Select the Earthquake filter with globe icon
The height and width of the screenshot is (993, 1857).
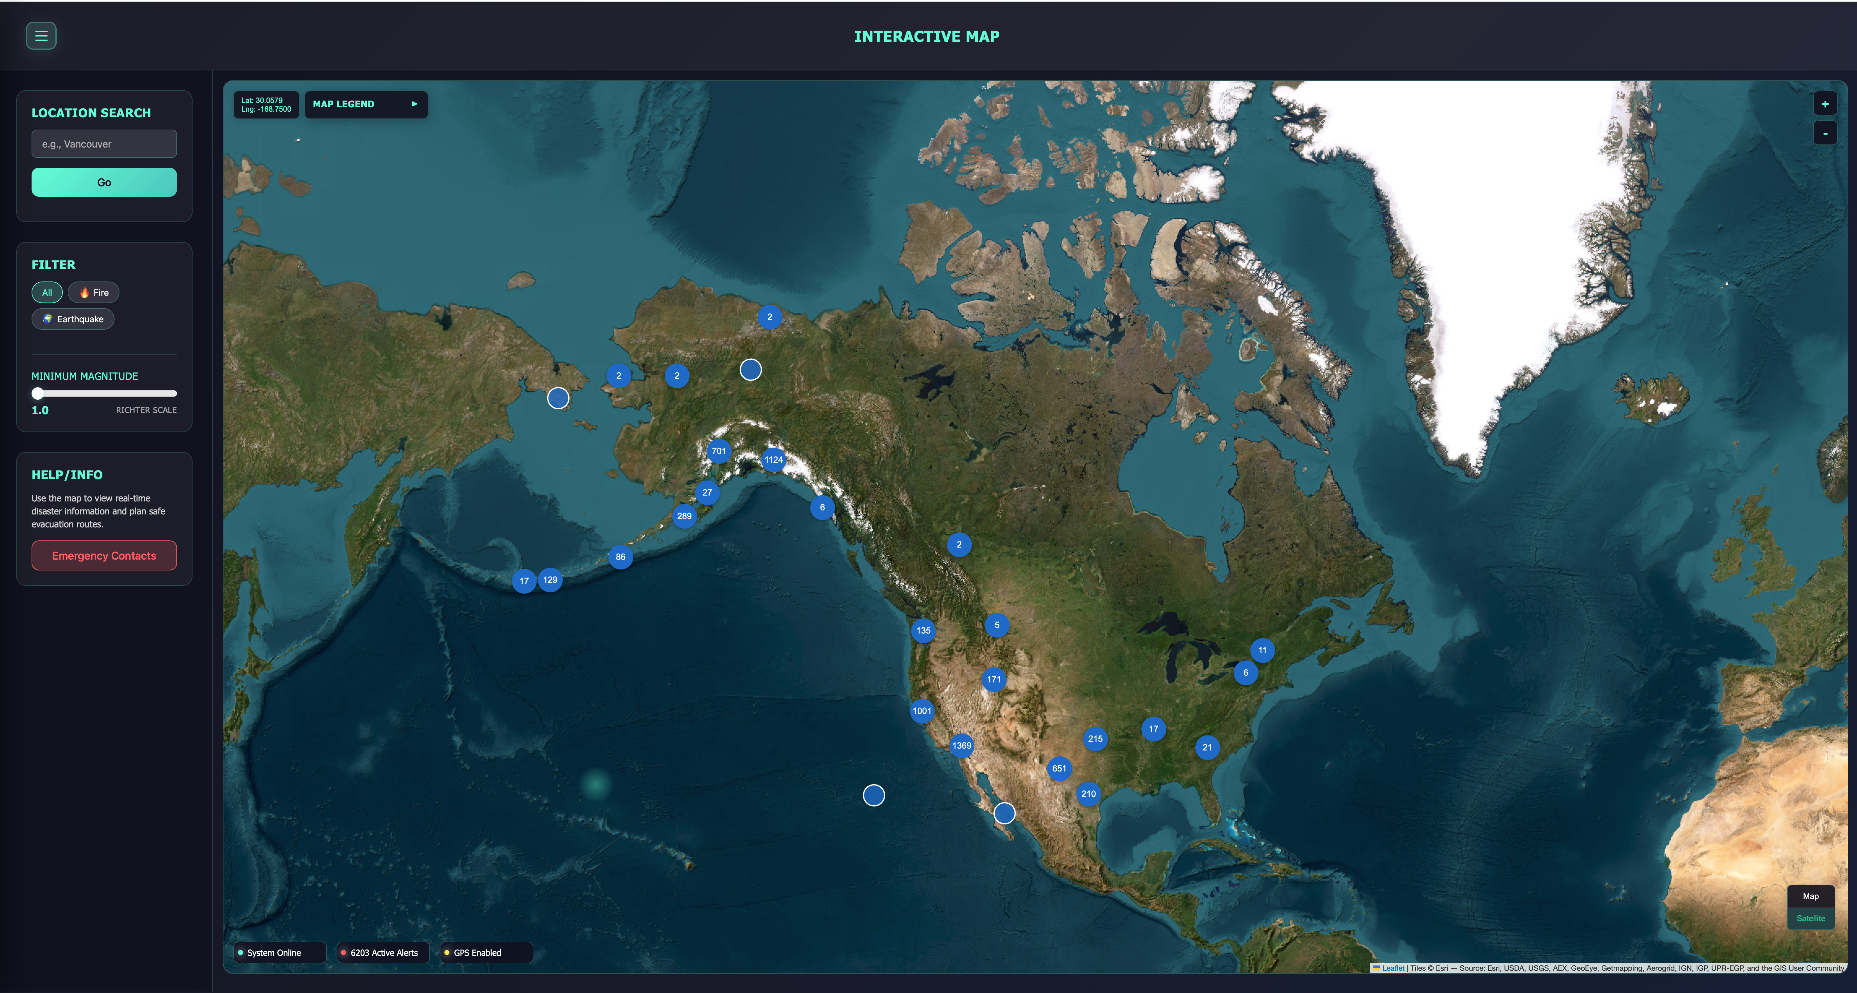coord(72,319)
